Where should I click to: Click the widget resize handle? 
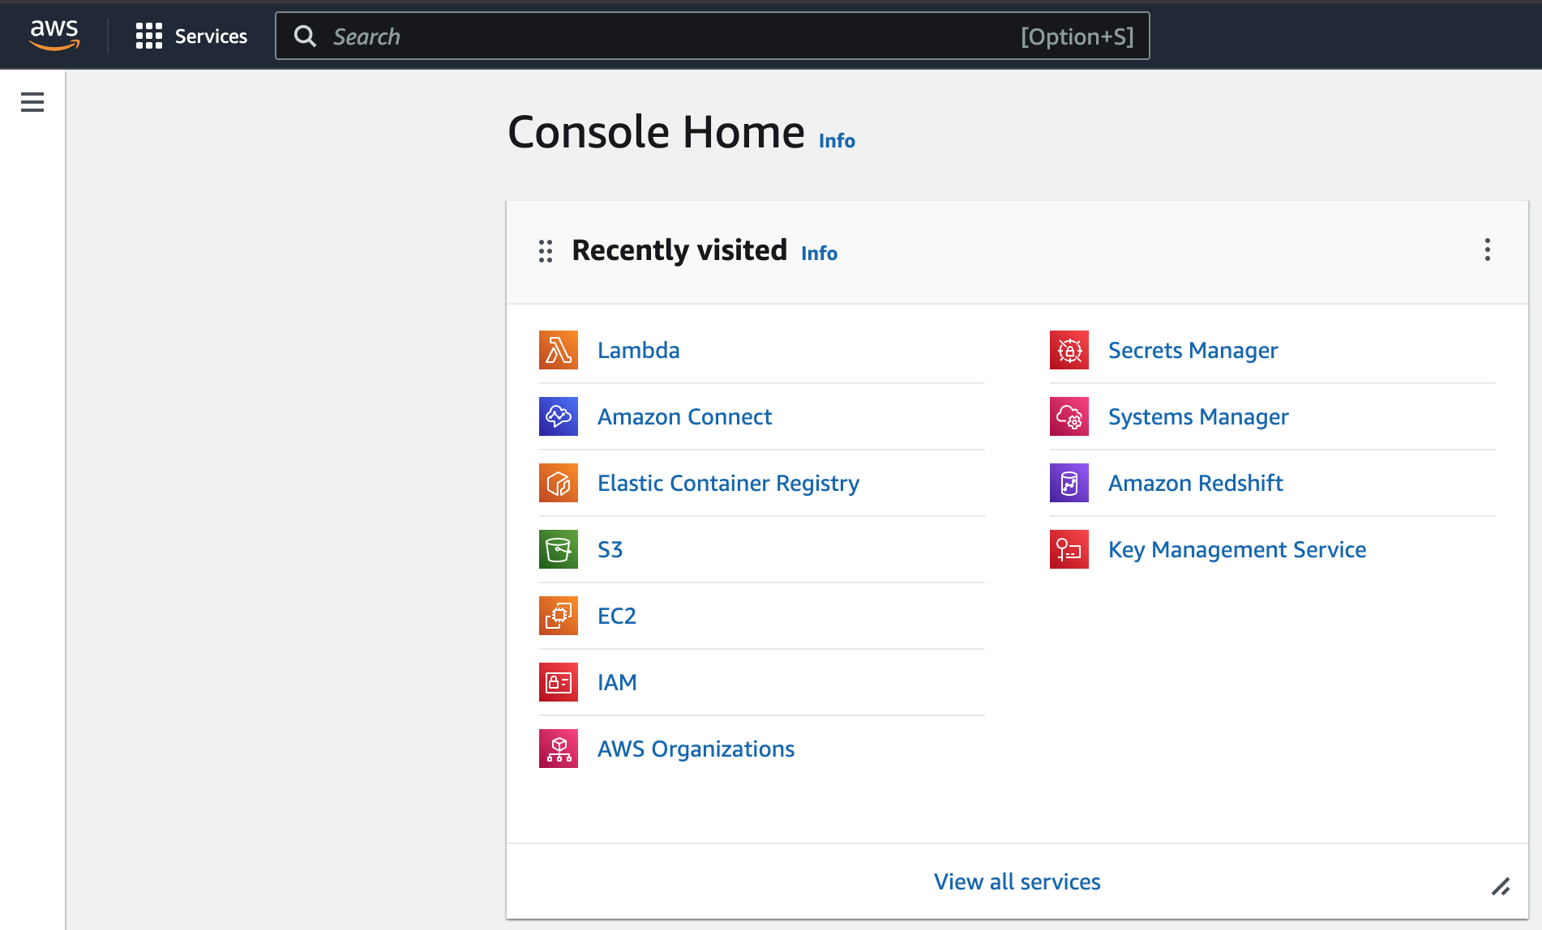coord(1501,887)
